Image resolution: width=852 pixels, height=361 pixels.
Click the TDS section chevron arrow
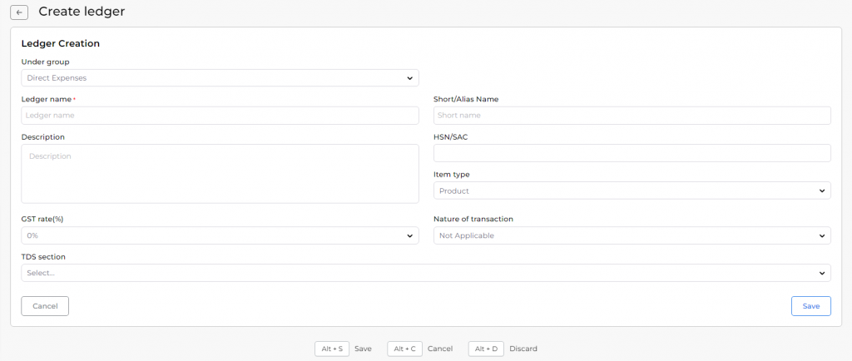click(x=821, y=274)
